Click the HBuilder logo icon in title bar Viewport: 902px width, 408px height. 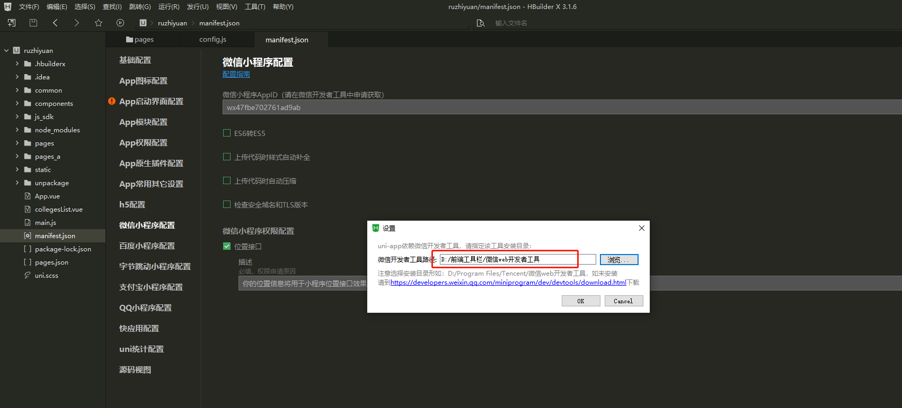[x=7, y=7]
